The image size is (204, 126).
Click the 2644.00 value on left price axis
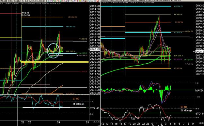(95, 25)
